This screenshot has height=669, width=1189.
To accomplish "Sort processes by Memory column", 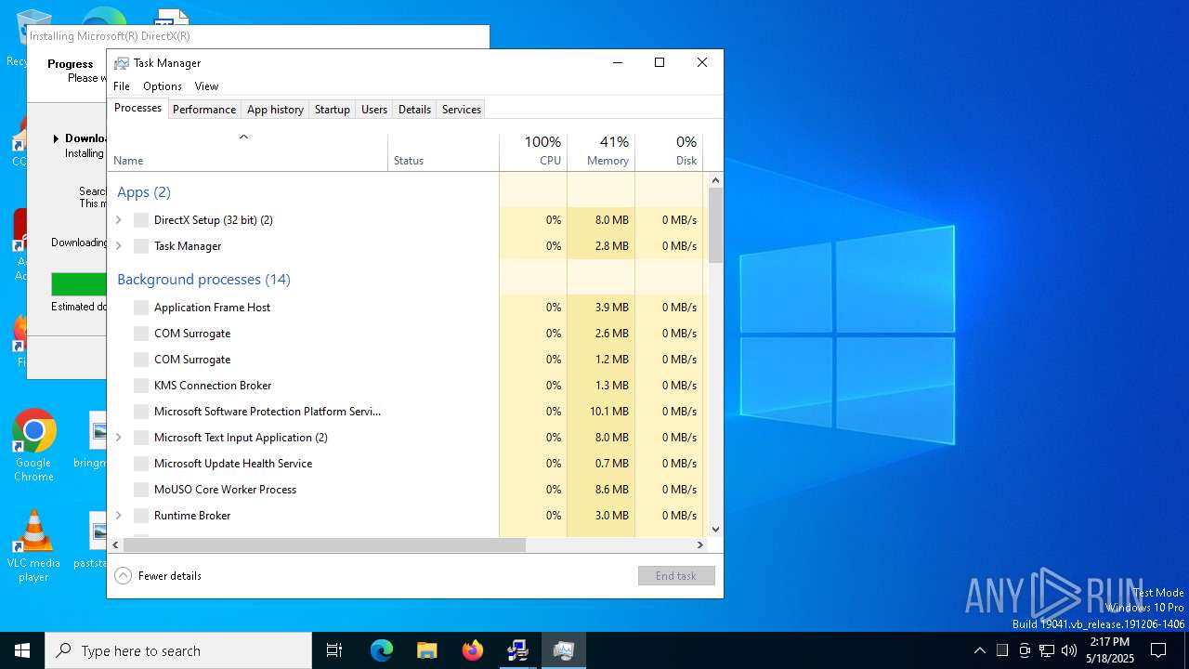I will tap(601, 151).
